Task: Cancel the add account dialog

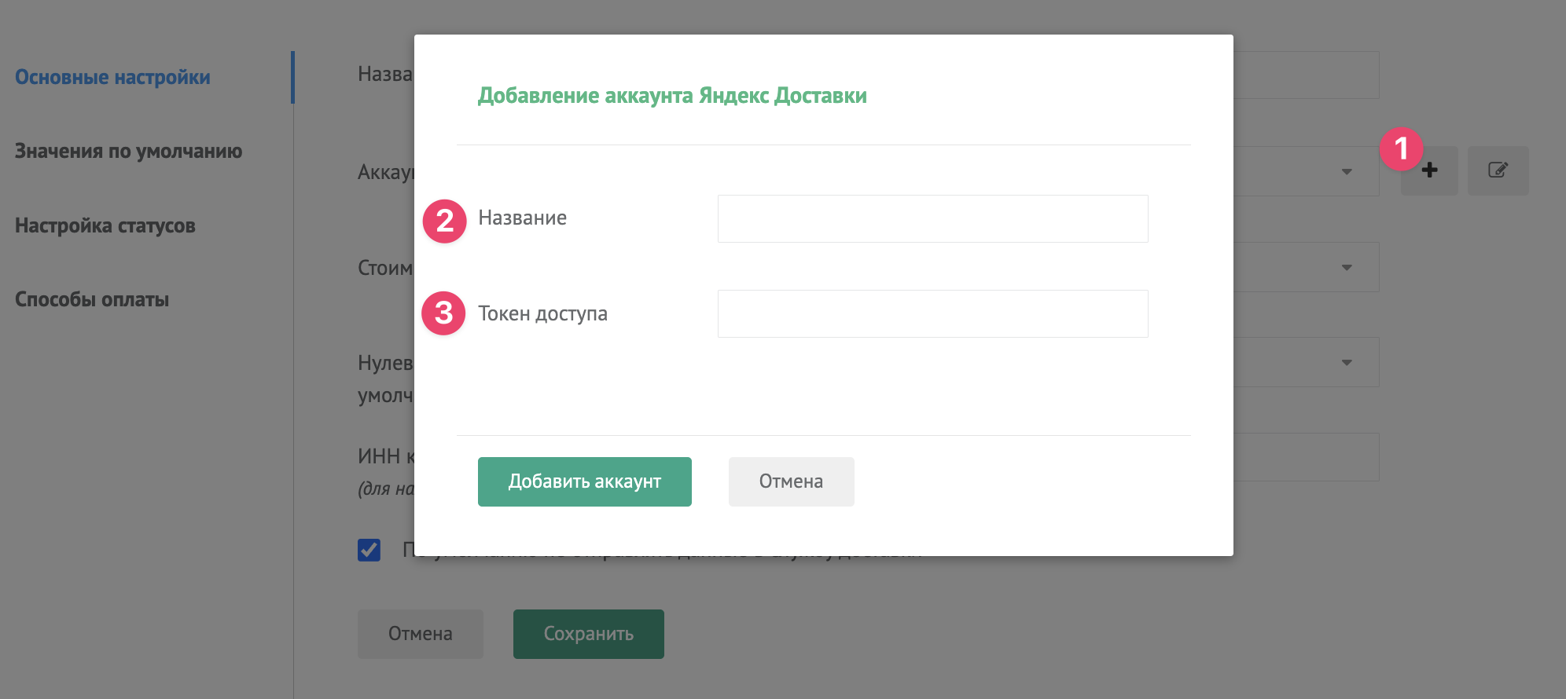Action: point(791,481)
